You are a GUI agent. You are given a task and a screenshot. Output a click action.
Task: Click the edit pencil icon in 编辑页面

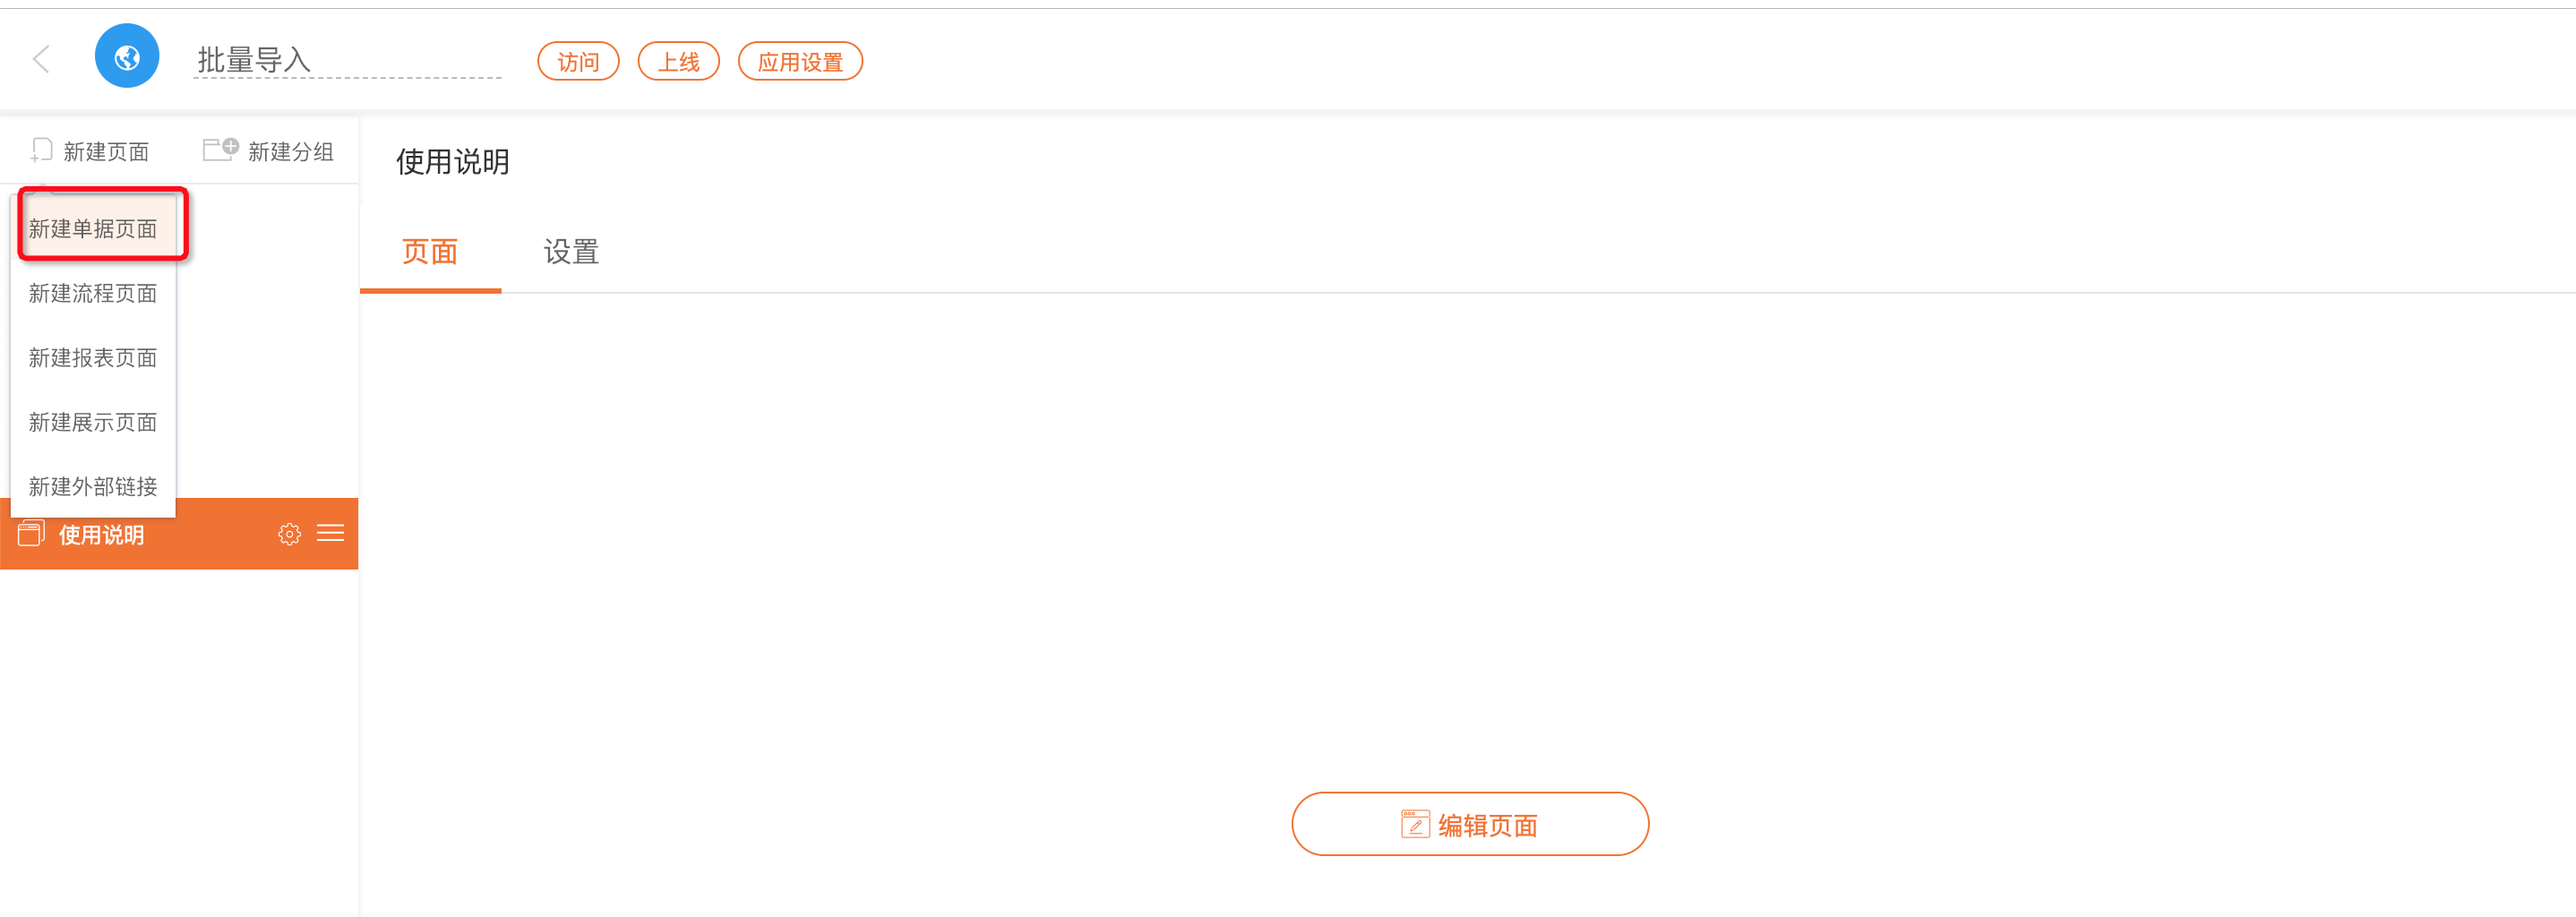[1415, 824]
